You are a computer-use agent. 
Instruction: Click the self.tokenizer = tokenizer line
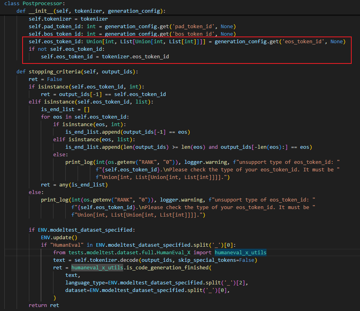click(68, 19)
